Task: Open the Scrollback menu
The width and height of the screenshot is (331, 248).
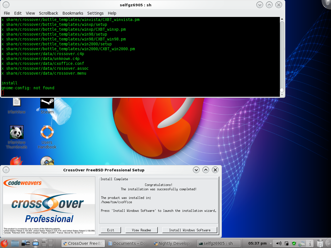Action: pyautogui.click(x=48, y=13)
